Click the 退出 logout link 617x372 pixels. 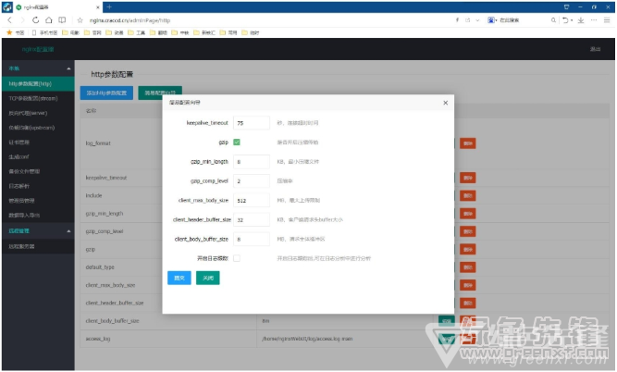pos(595,49)
